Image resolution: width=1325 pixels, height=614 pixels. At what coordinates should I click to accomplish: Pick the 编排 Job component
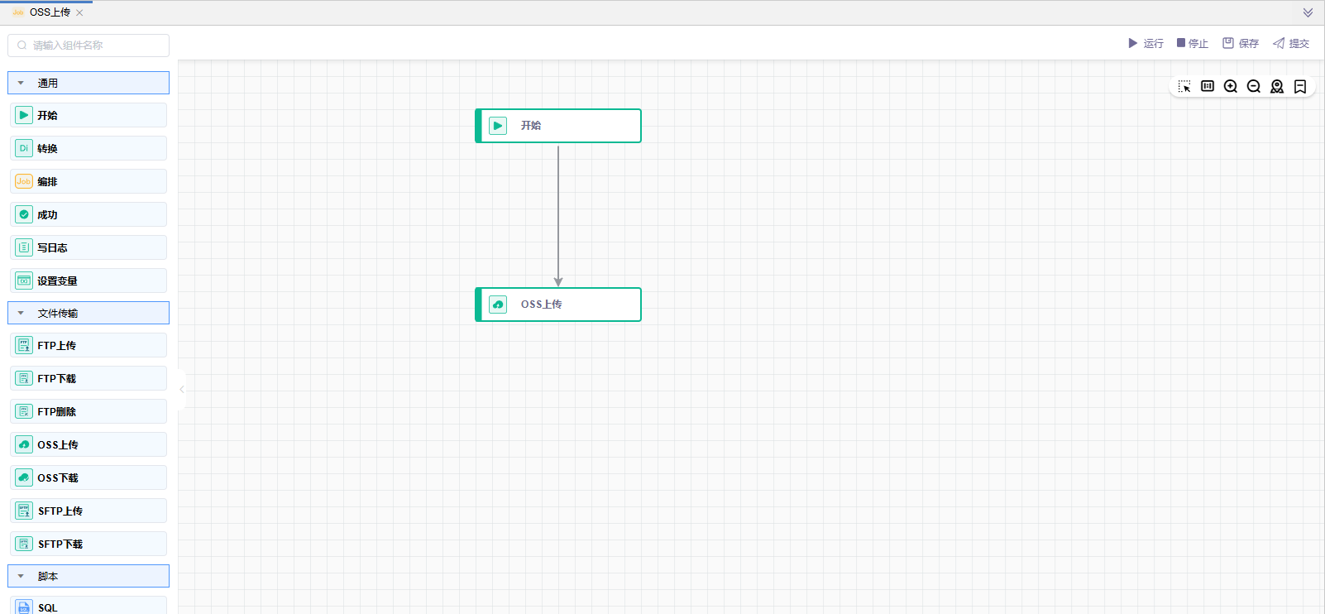(x=88, y=182)
